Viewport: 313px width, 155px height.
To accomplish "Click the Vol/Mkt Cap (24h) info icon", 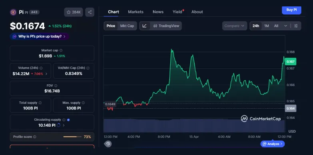I will [88, 68].
